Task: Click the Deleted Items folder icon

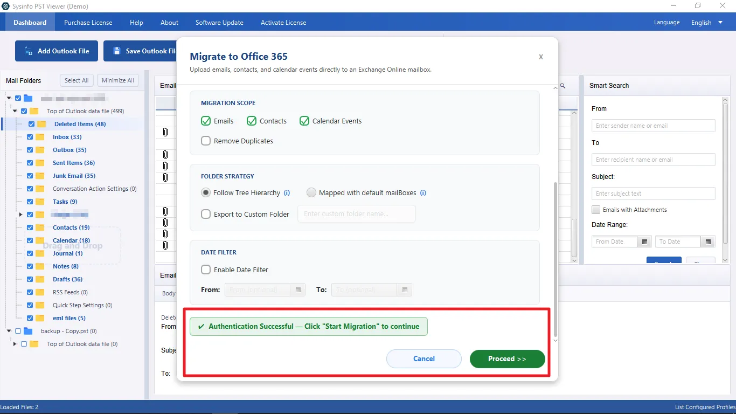Action: point(41,124)
